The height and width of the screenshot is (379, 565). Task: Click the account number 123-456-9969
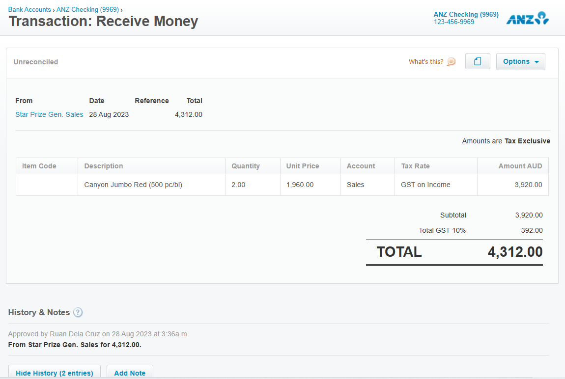coord(453,22)
